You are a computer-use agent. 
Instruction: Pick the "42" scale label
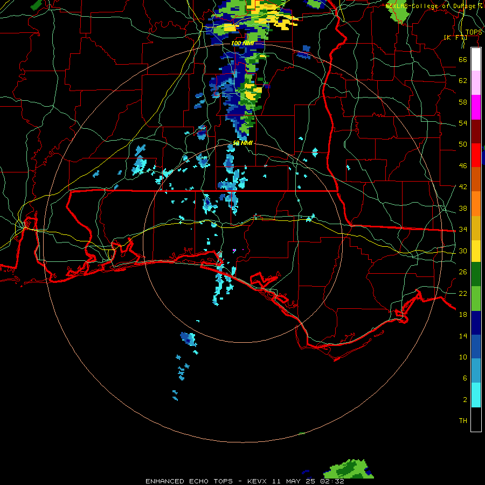coord(463,187)
